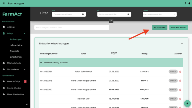Click the Betrag column header
The width and height of the screenshot is (192, 108).
pyautogui.click(x=144, y=54)
